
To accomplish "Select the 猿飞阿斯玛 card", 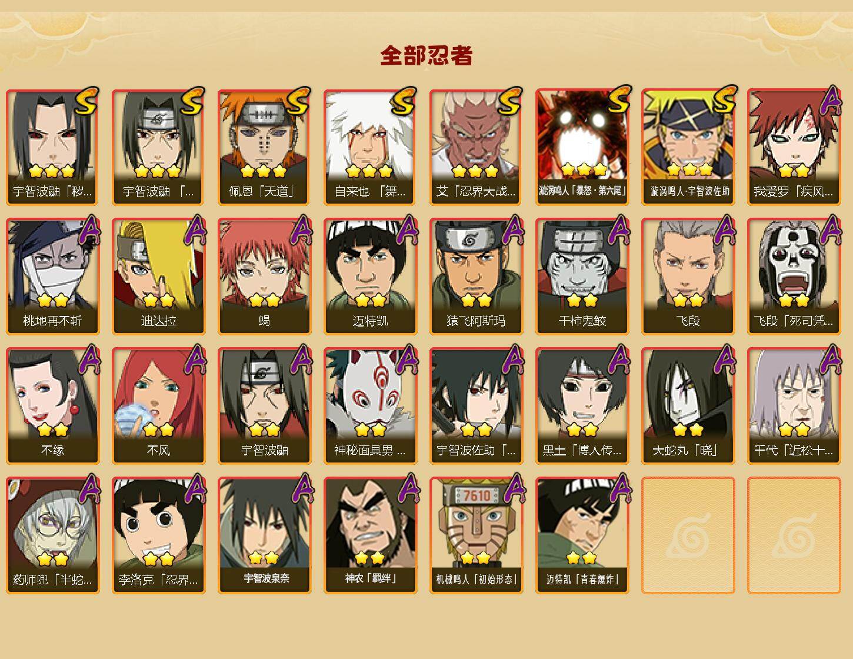I will pos(476,277).
